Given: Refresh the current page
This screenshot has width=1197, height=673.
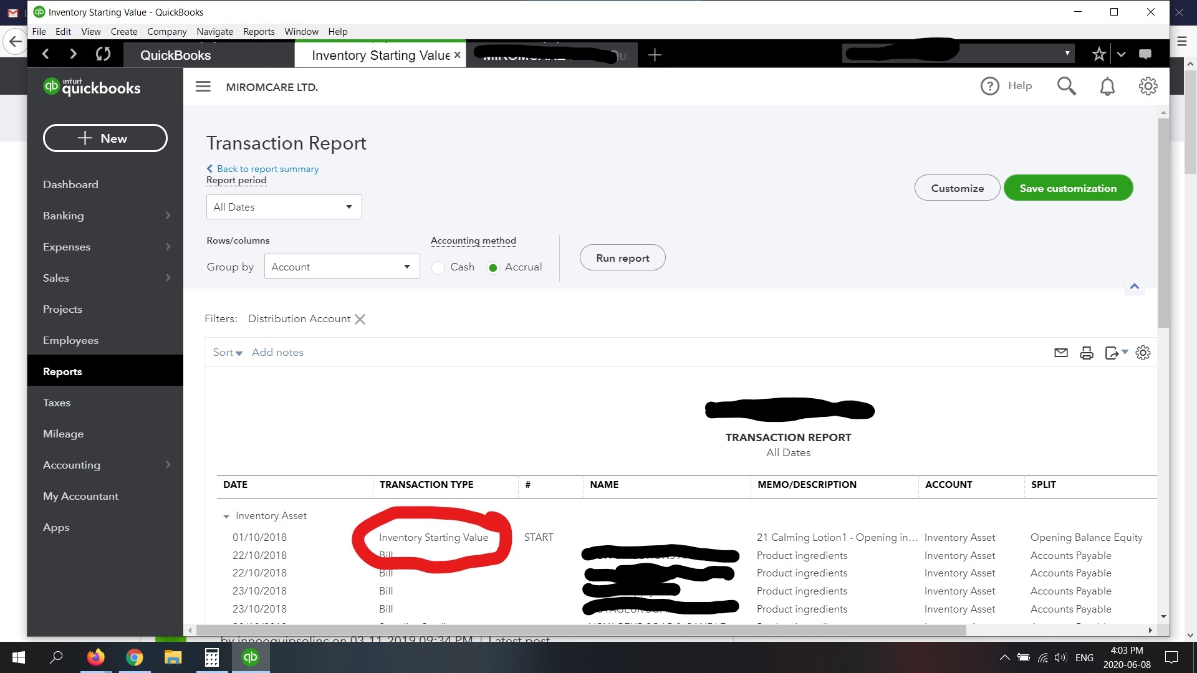Looking at the screenshot, I should (102, 54).
